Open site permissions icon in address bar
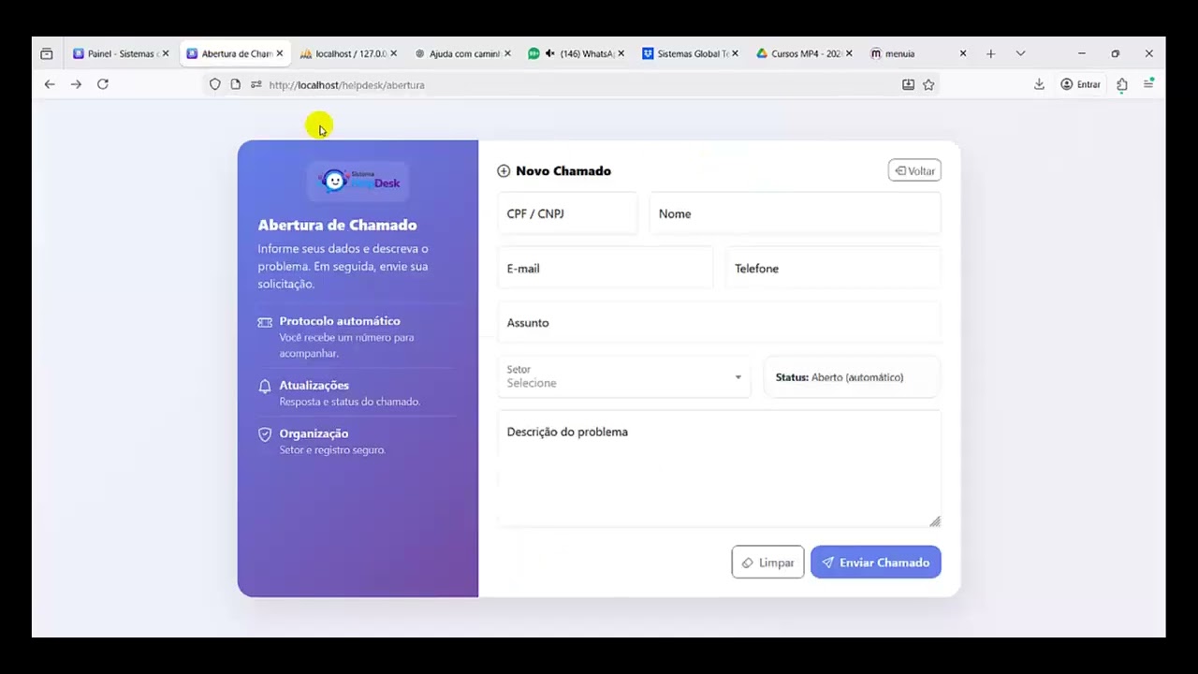Screen dimensions: 1198x674 tap(256, 84)
